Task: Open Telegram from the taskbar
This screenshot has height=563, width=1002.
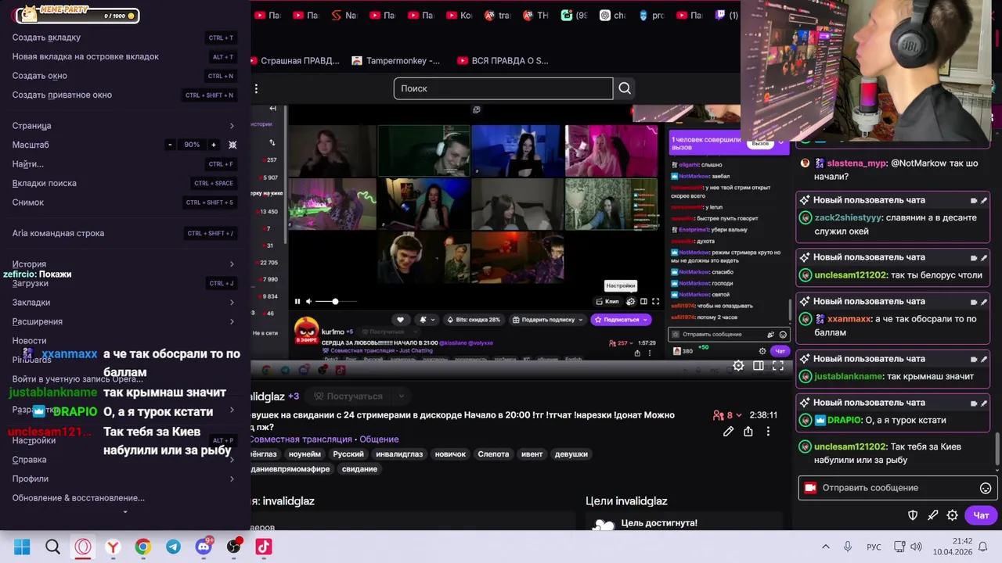Action: tap(173, 547)
